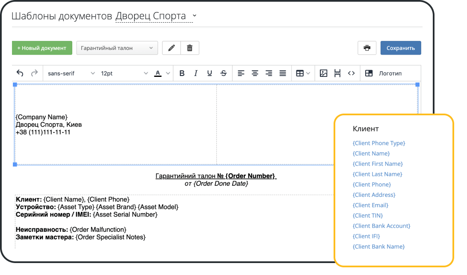Click the barcode insert icon
Viewport: 467px width, 275px height.
338,73
